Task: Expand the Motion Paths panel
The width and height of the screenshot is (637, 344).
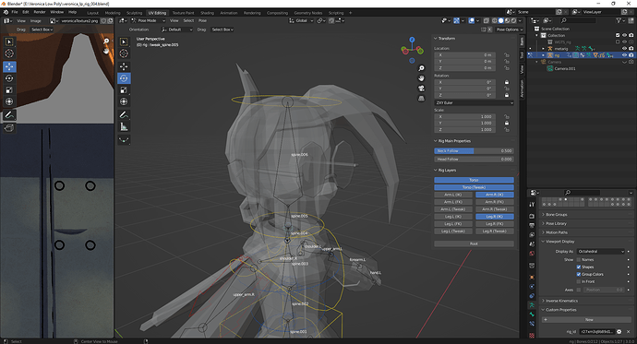Action: click(x=556, y=232)
